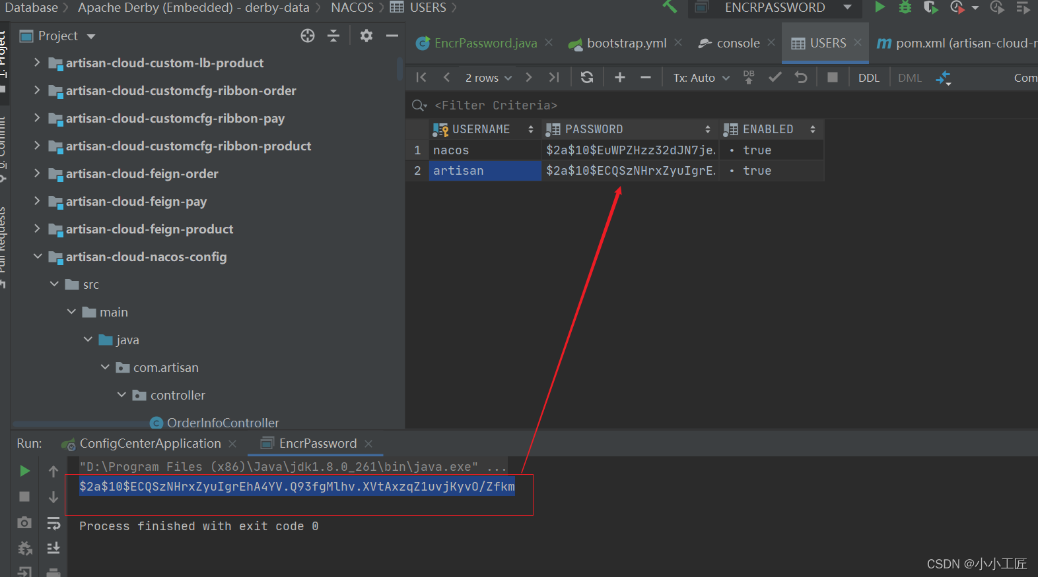Click the DDL button

coord(868,78)
